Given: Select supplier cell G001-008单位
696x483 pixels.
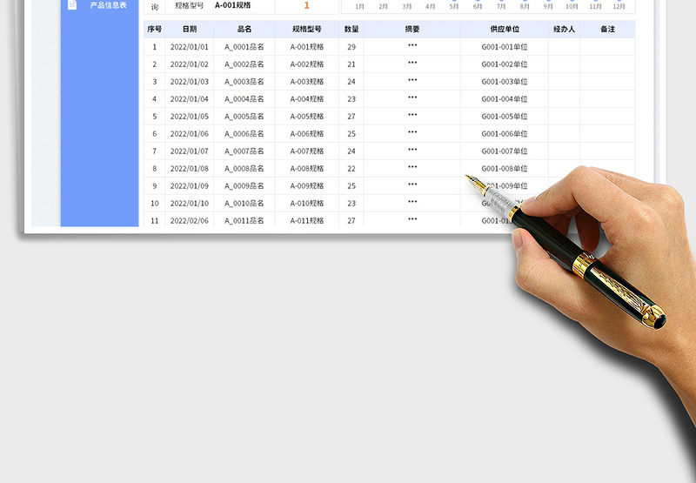Looking at the screenshot, I should click(x=505, y=169).
